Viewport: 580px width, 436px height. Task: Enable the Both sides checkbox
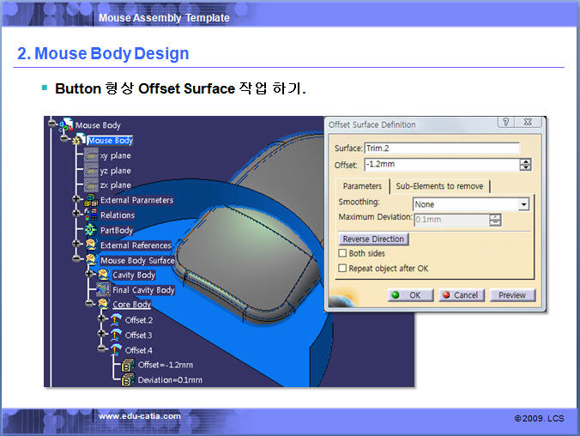(342, 254)
